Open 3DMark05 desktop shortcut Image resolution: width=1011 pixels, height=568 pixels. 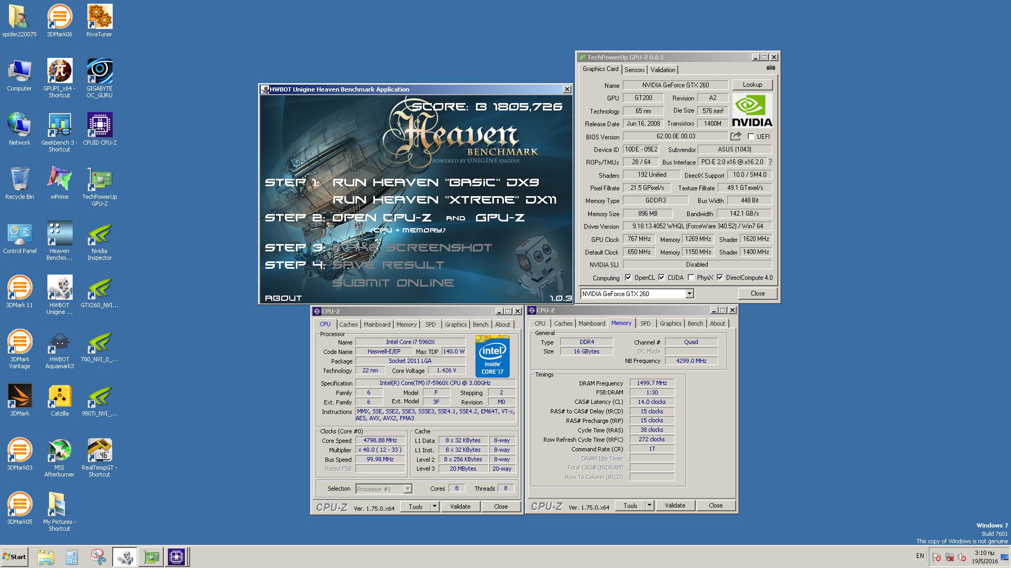tap(19, 509)
